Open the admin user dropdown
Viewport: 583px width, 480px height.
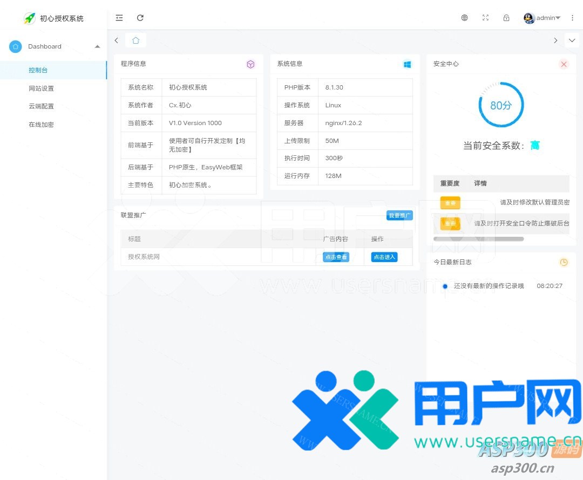tap(548, 18)
